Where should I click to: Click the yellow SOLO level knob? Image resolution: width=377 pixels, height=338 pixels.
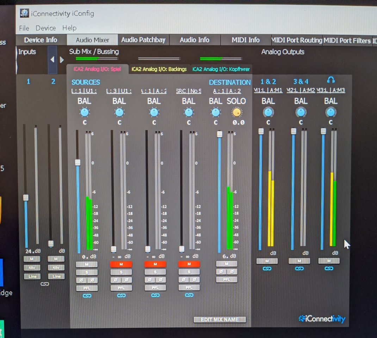[236, 112]
